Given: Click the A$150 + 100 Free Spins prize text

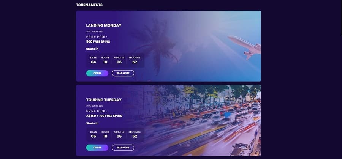Looking at the screenshot, I should tap(104, 116).
